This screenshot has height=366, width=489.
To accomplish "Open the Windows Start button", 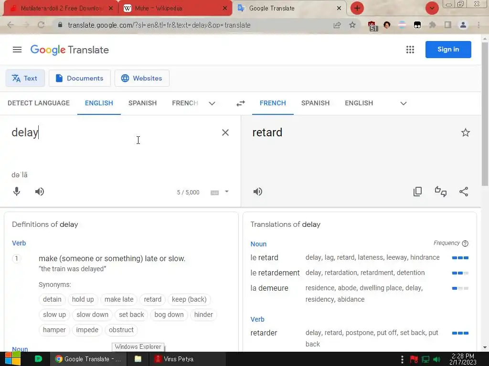I will (x=12, y=358).
